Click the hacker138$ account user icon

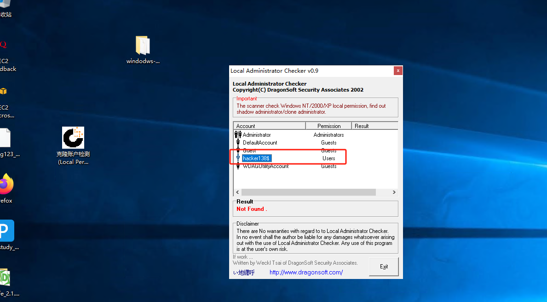[238, 158]
